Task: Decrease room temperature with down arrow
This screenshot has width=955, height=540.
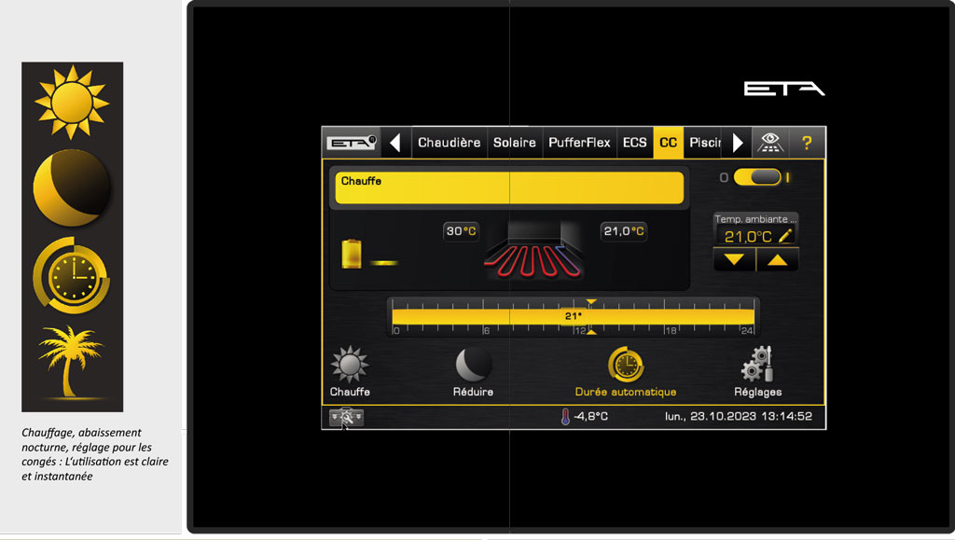Action: [x=734, y=260]
